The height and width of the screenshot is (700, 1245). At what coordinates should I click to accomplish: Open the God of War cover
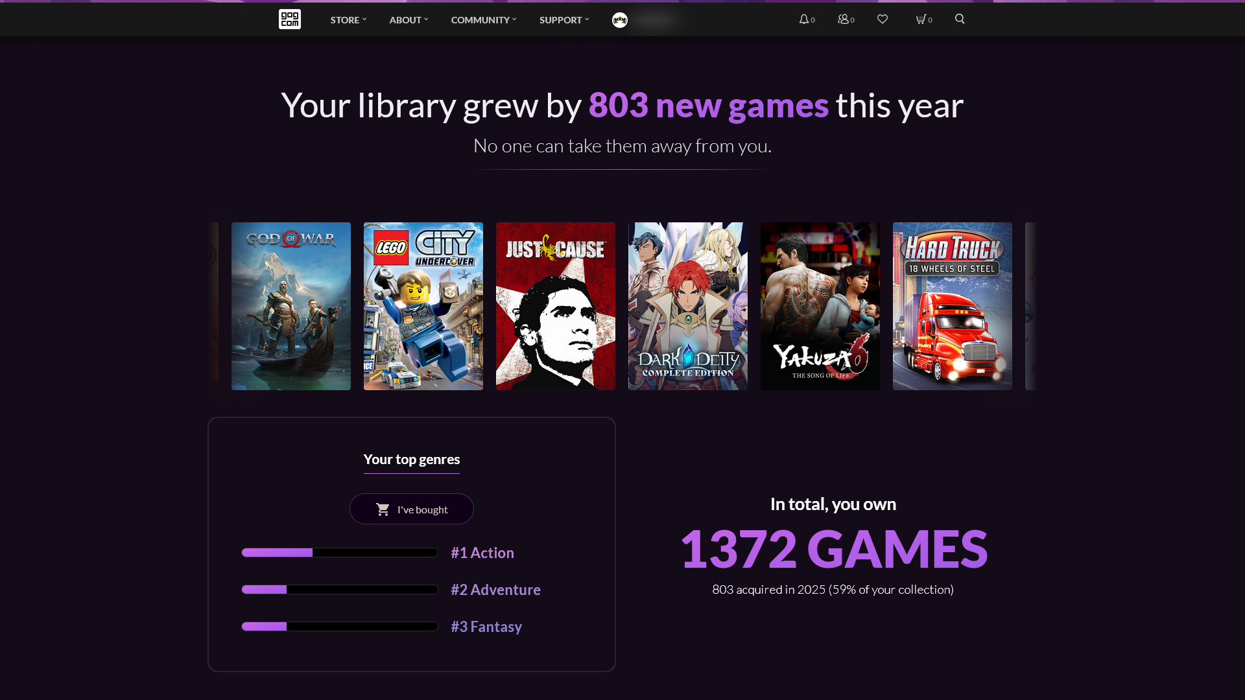(291, 307)
